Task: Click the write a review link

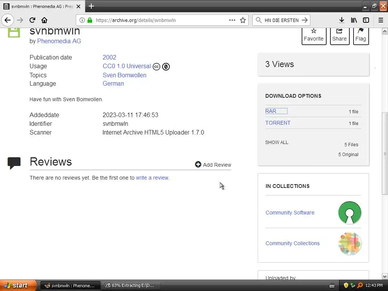Action: (x=152, y=178)
